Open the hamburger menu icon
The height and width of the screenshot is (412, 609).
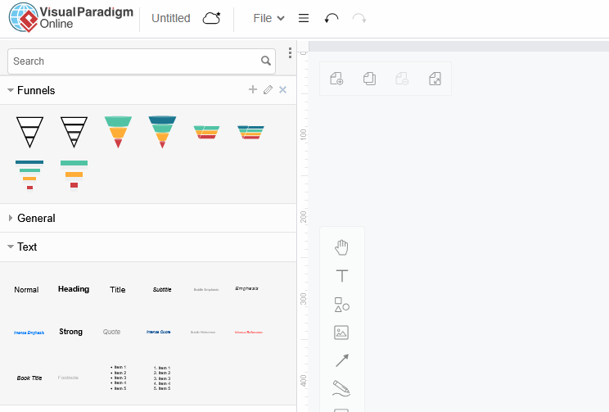click(x=304, y=18)
